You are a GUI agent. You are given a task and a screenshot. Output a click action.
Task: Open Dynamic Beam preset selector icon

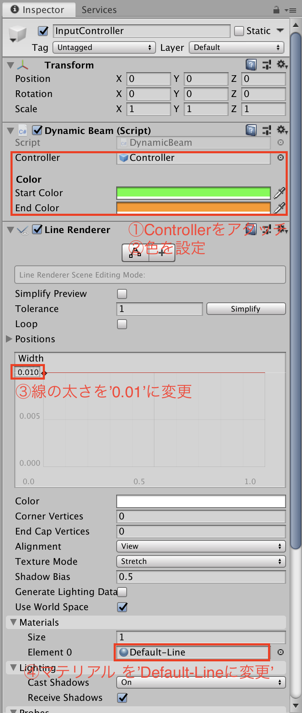(x=266, y=130)
